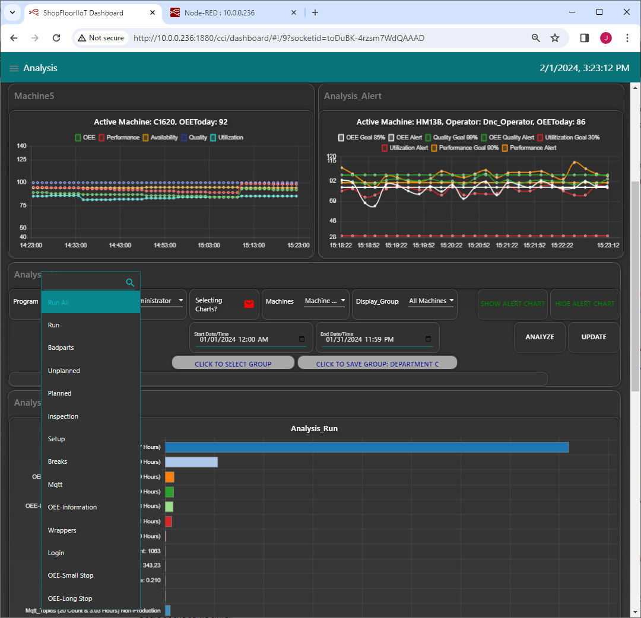The image size is (641, 618).
Task: Select OEE-Small Stop option
Action: (91, 575)
